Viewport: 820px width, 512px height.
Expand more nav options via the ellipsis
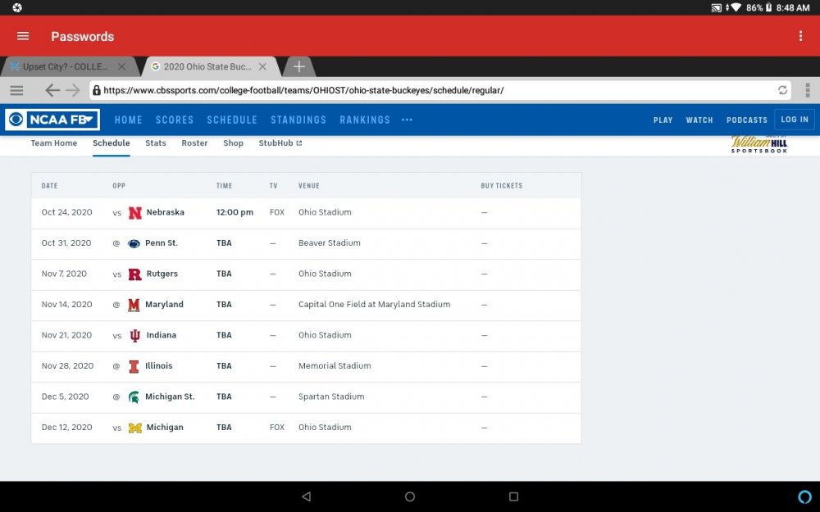tap(407, 120)
